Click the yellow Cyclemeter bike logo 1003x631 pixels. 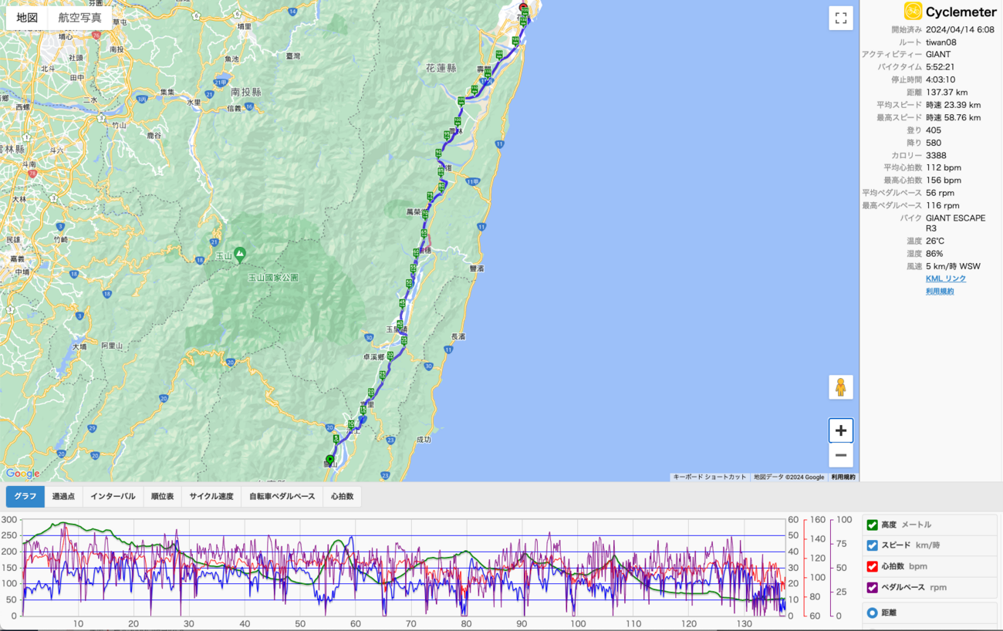pyautogui.click(x=913, y=11)
